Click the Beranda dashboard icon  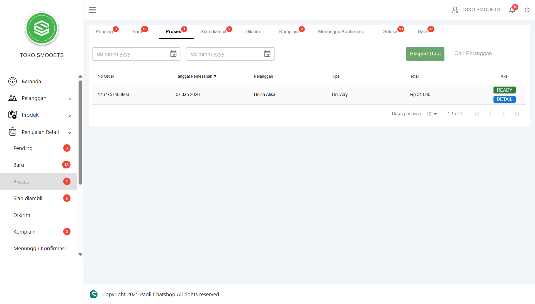[13, 81]
